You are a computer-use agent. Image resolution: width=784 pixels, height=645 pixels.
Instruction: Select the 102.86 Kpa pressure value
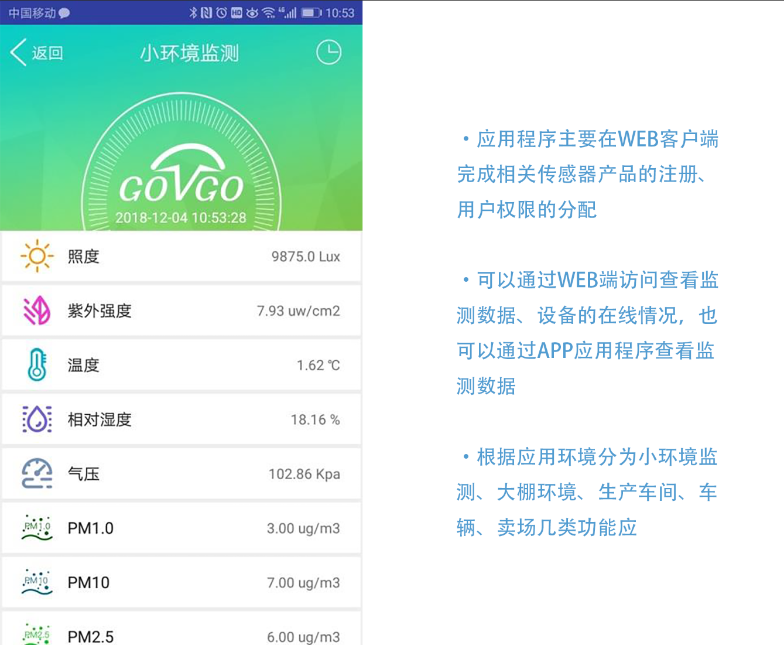click(x=304, y=474)
